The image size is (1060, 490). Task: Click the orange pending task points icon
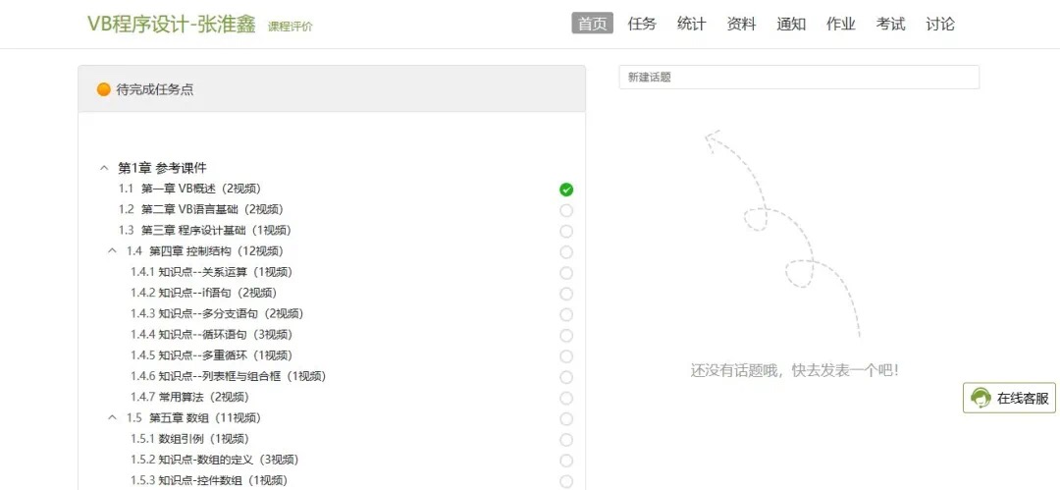[x=103, y=89]
